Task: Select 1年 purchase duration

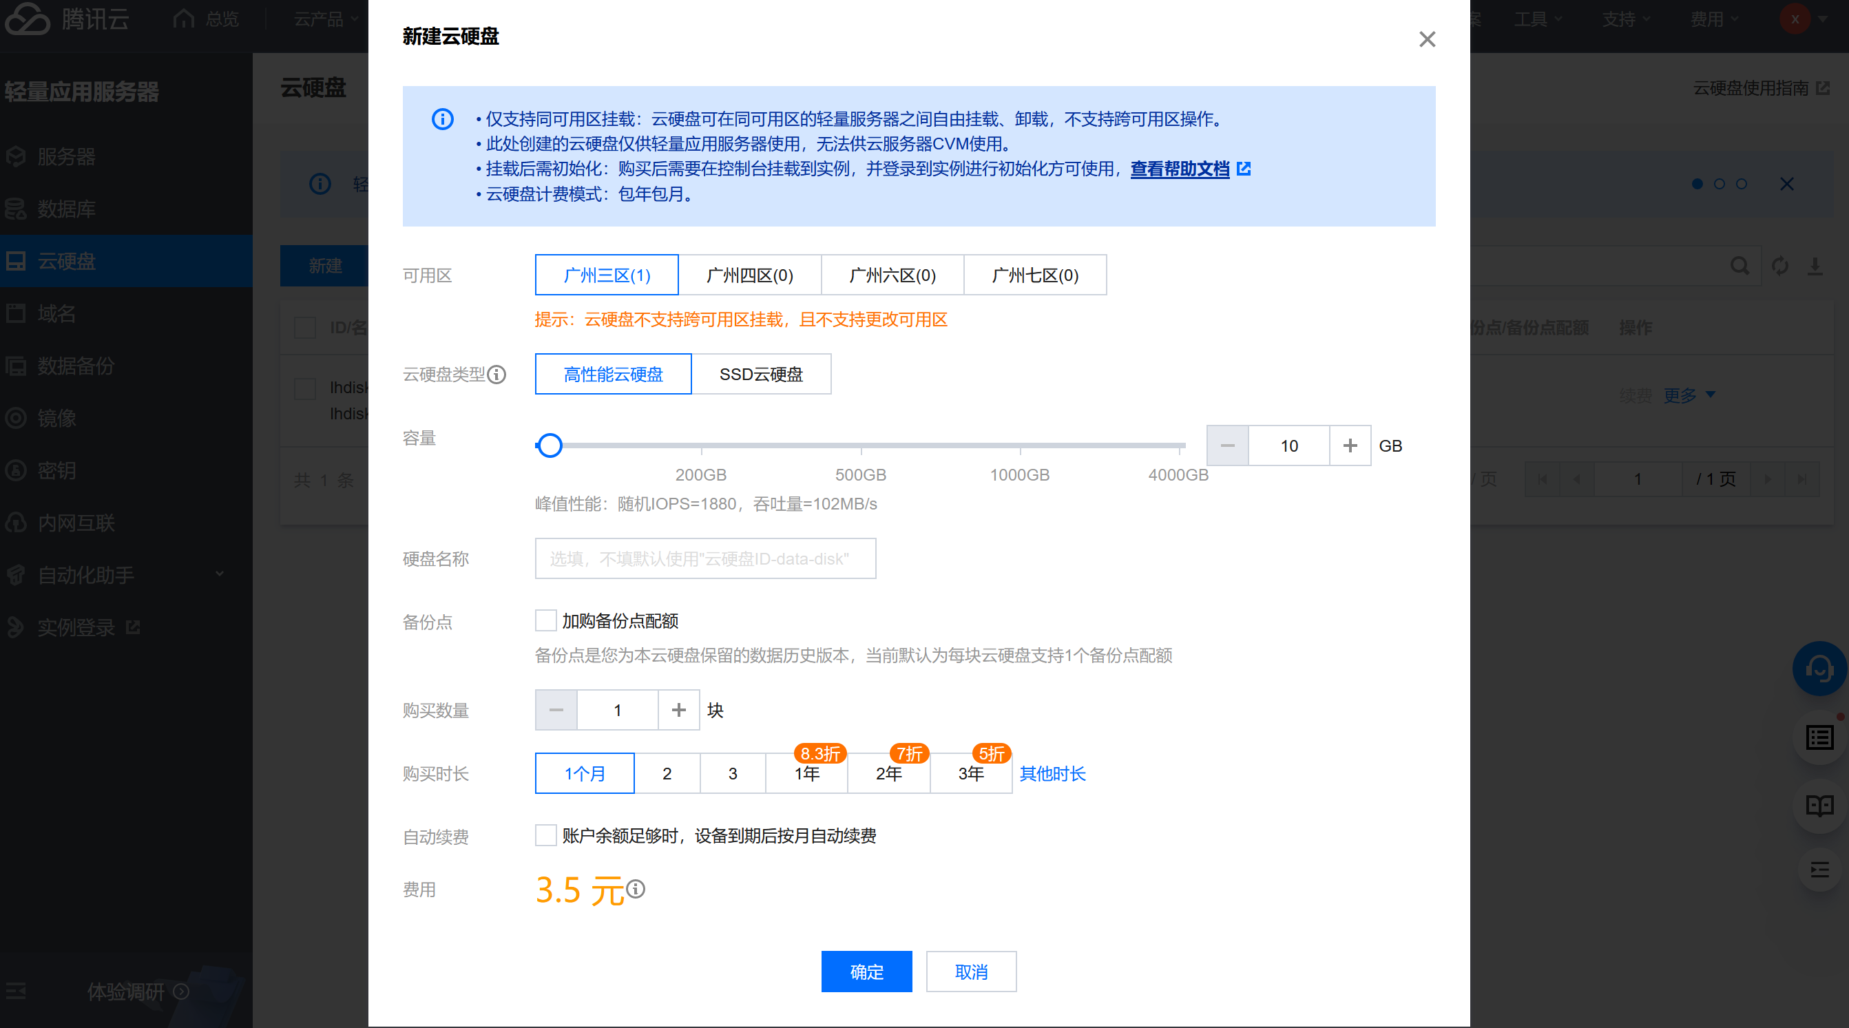Action: [807, 773]
